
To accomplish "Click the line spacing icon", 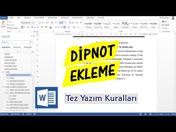I will pyautogui.click(x=69, y=27).
